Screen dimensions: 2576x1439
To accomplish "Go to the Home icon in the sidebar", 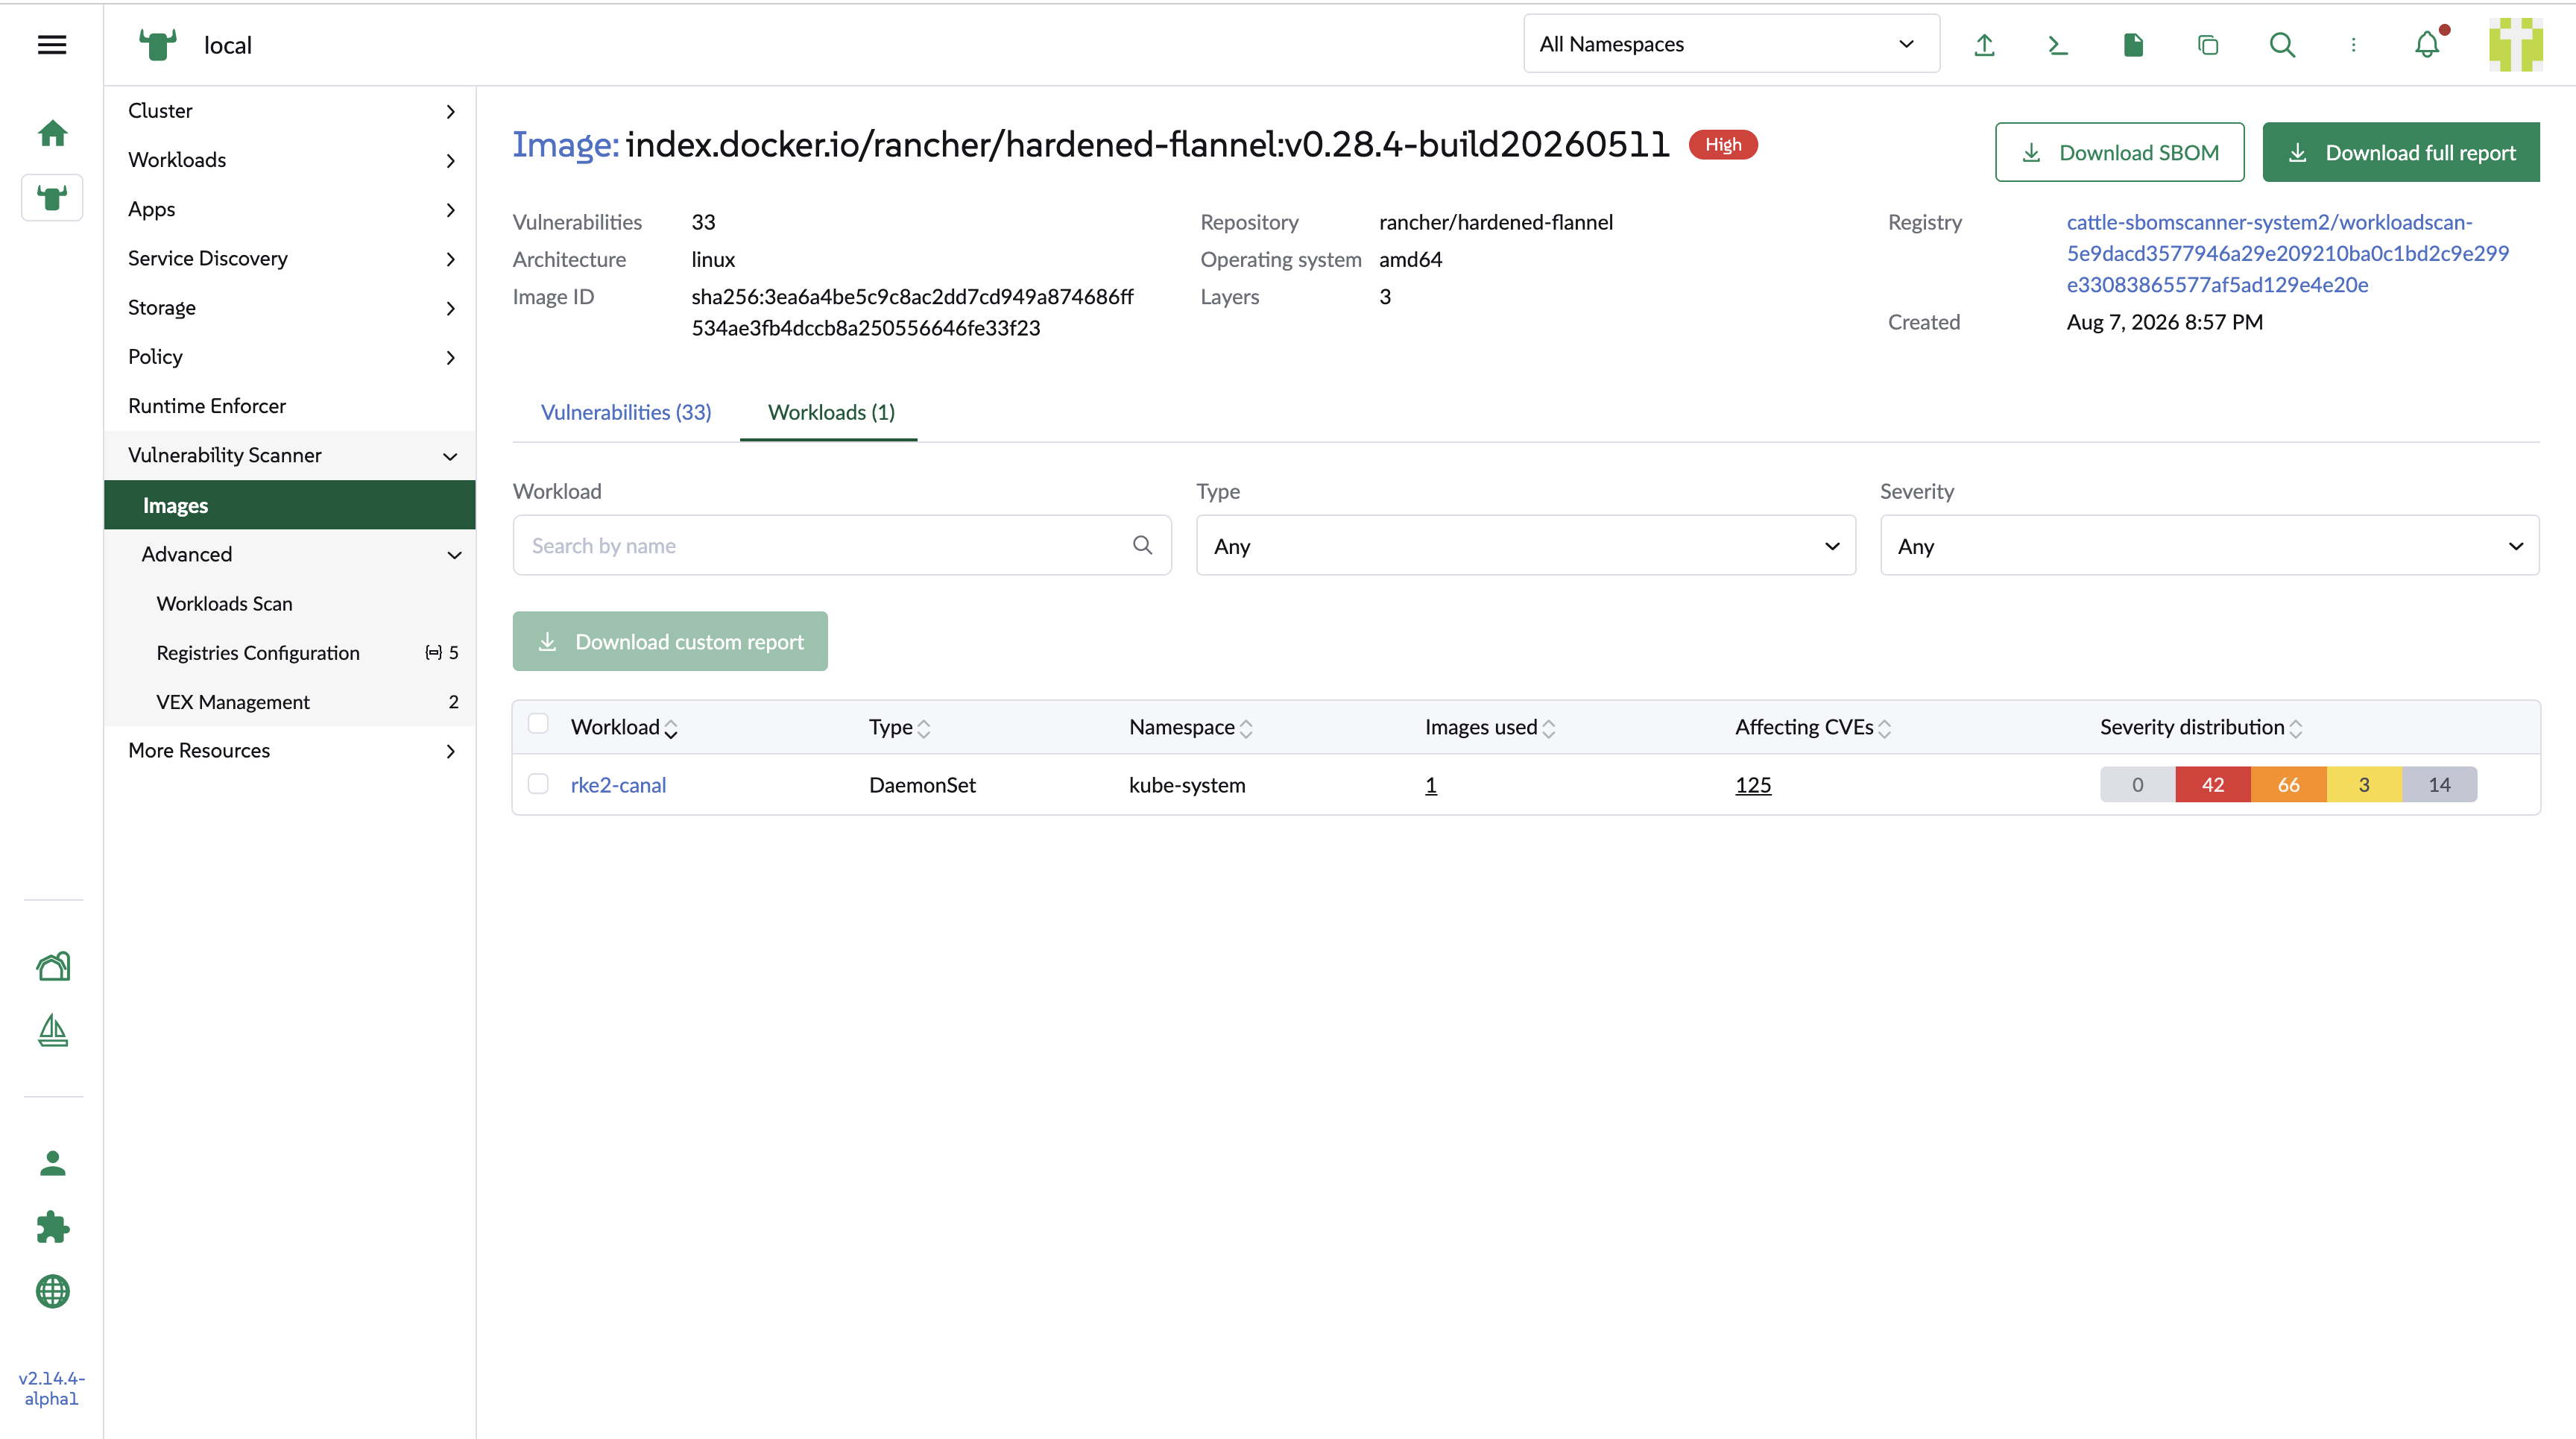I will click(52, 133).
